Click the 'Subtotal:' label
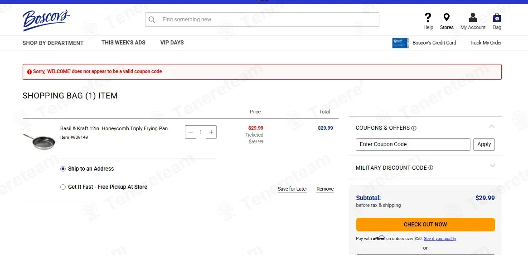528x255 pixels. pos(368,198)
